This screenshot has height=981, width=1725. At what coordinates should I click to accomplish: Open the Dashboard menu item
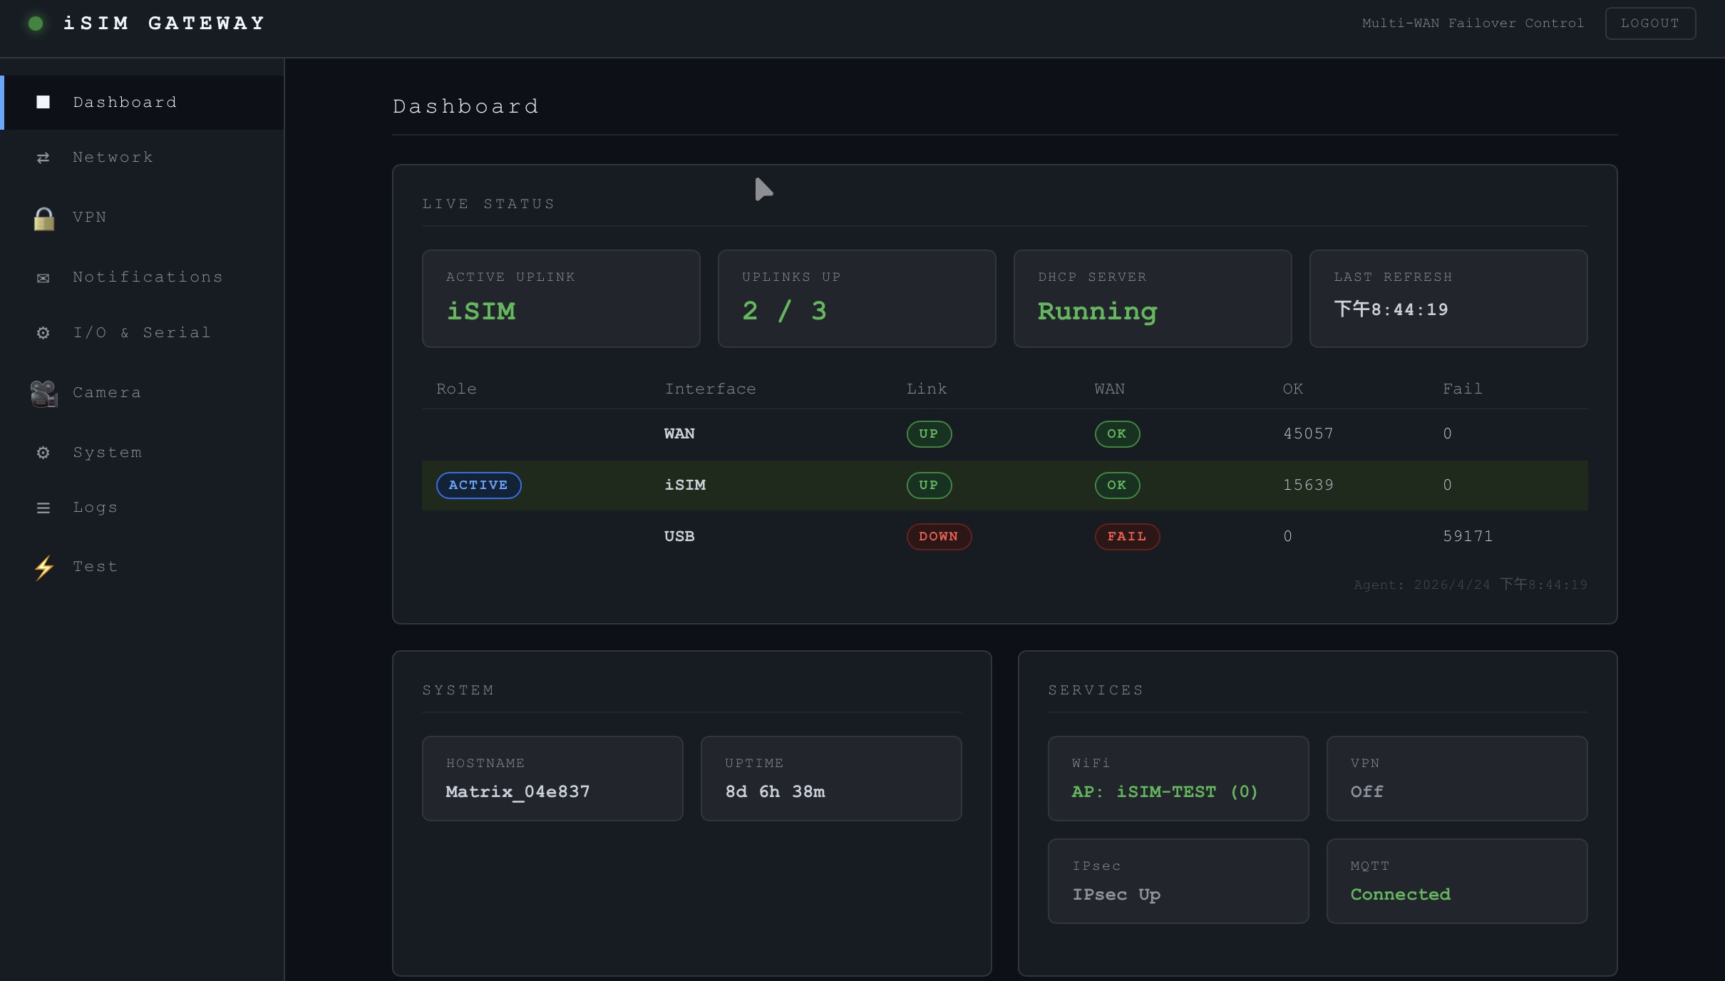click(x=143, y=102)
